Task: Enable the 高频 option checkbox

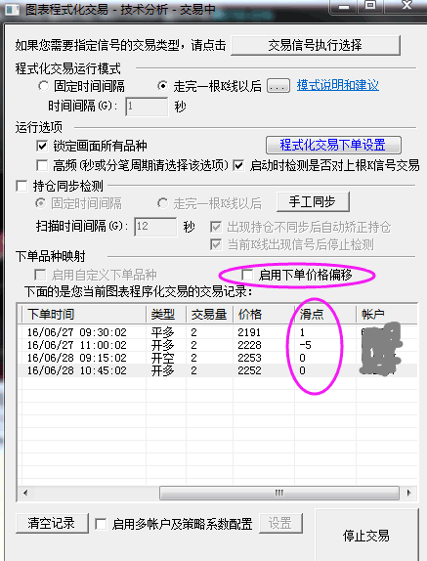Action: coord(42,165)
